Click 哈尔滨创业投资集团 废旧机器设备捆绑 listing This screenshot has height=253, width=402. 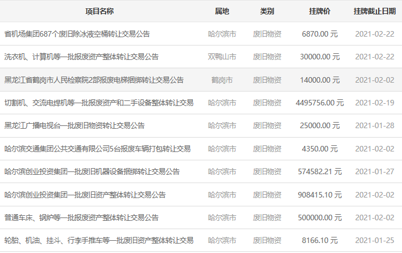92,171
